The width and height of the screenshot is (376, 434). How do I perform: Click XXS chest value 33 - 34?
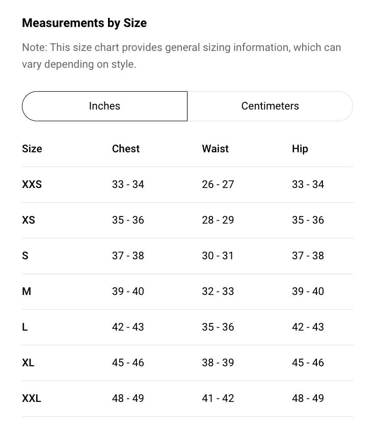pyautogui.click(x=128, y=184)
